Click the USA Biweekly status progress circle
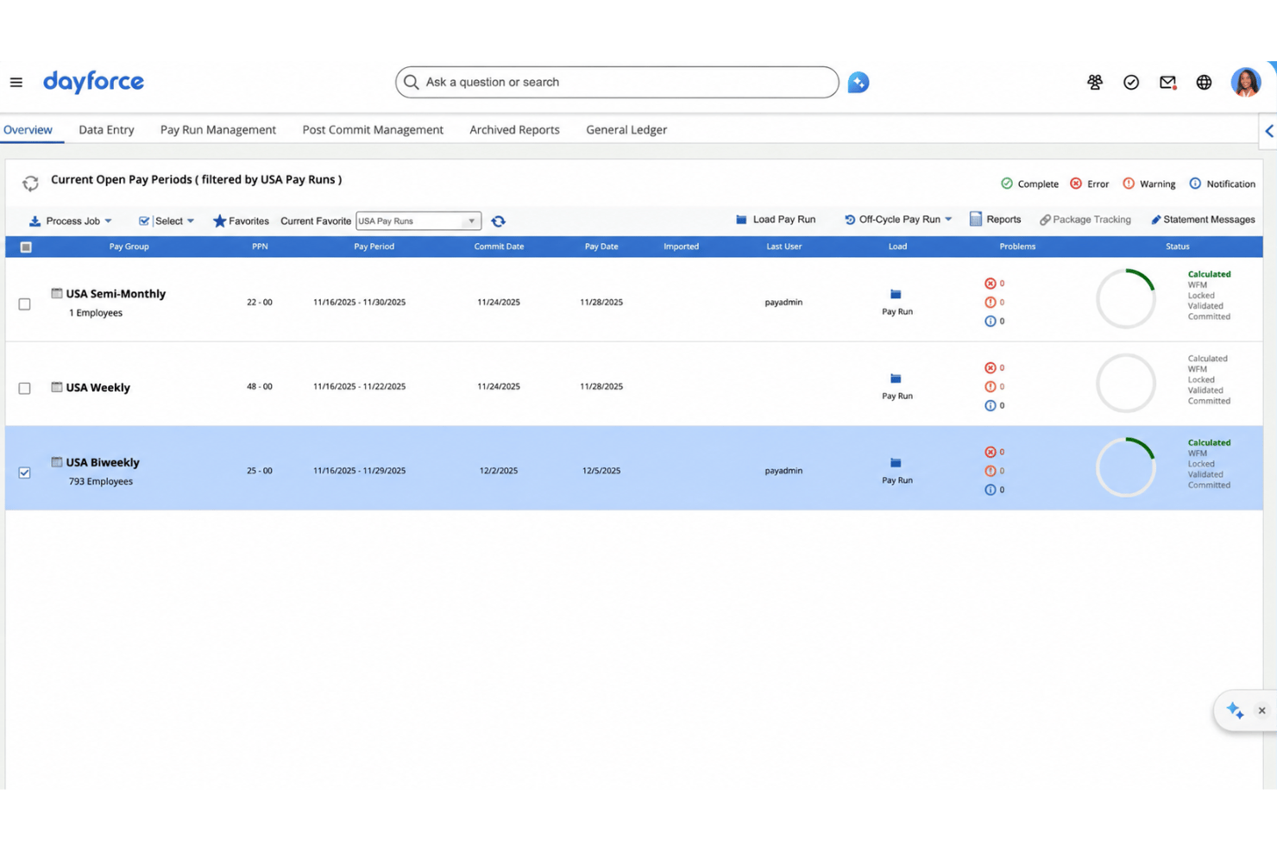This screenshot has width=1277, height=851. pyautogui.click(x=1126, y=467)
